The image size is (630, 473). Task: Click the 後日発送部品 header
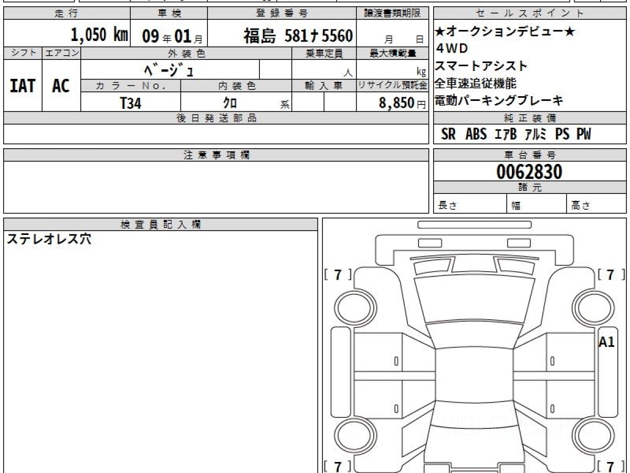click(x=216, y=118)
